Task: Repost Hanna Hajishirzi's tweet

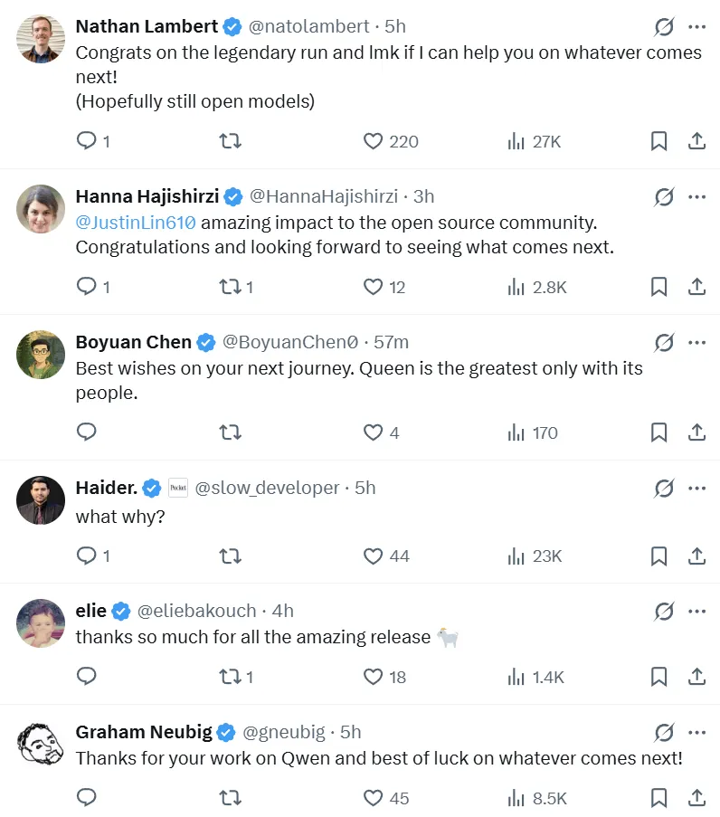Action: pyautogui.click(x=230, y=287)
